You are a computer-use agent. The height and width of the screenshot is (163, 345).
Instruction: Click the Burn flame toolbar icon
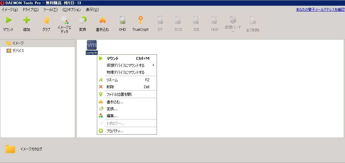pos(102,20)
